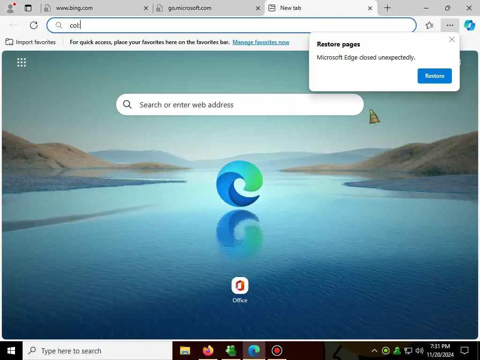Click the Search or enter web address box
Image resolution: width=480 pixels, height=360 pixels.
click(x=240, y=105)
